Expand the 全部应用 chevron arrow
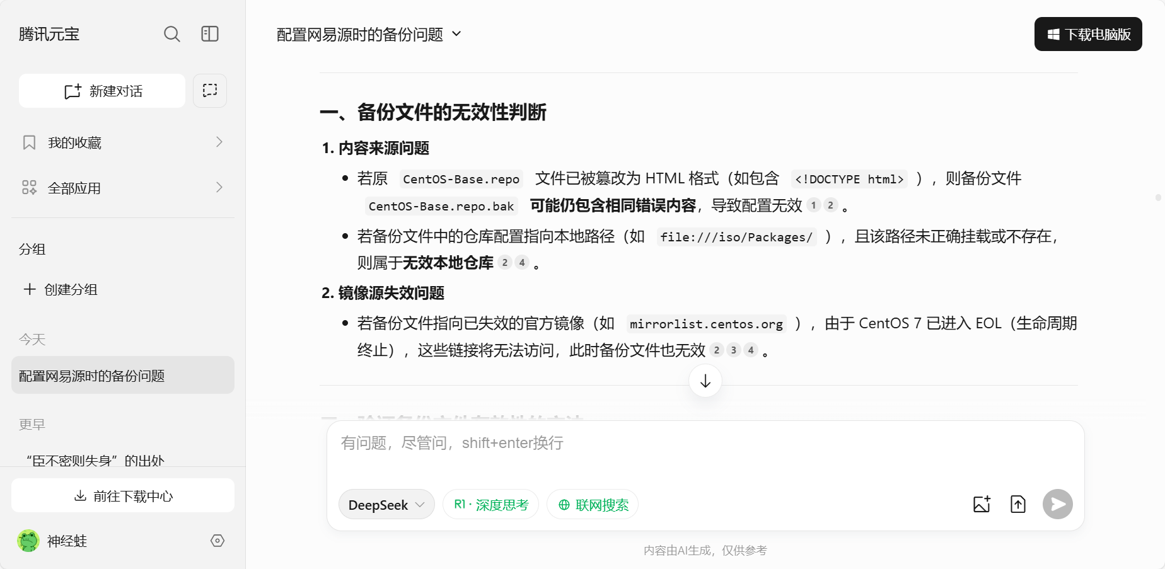This screenshot has width=1165, height=569. (x=219, y=188)
